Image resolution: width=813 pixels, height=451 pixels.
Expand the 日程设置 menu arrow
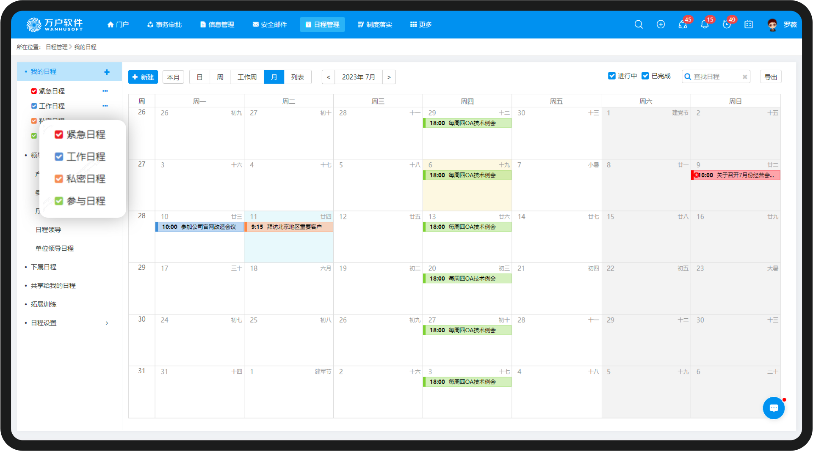[x=107, y=323]
